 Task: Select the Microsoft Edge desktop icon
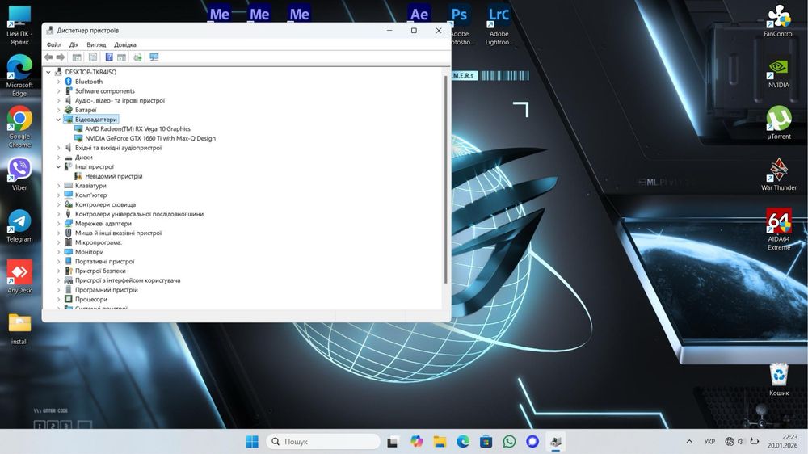(x=19, y=75)
